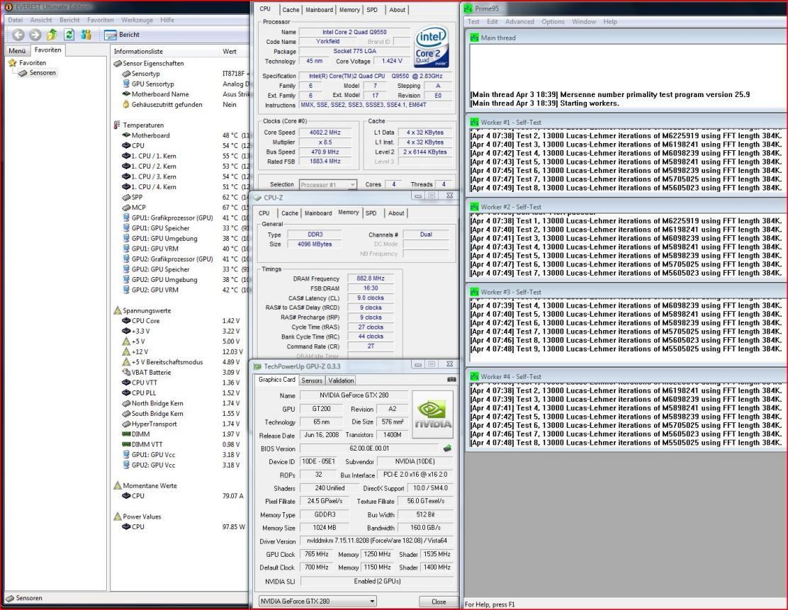Click the DIMM memory module icon
The image size is (788, 610).
126,434
